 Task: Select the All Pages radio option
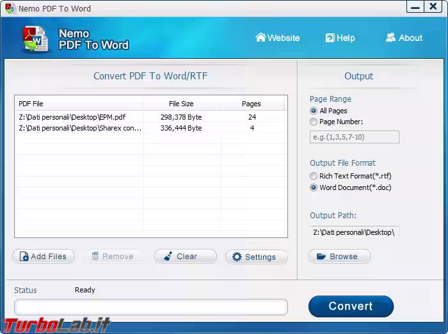(314, 111)
